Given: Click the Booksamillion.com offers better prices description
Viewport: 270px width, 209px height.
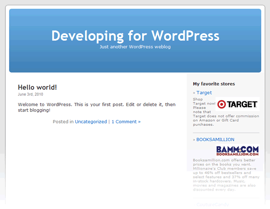Looking at the screenshot, I should click(x=226, y=175).
